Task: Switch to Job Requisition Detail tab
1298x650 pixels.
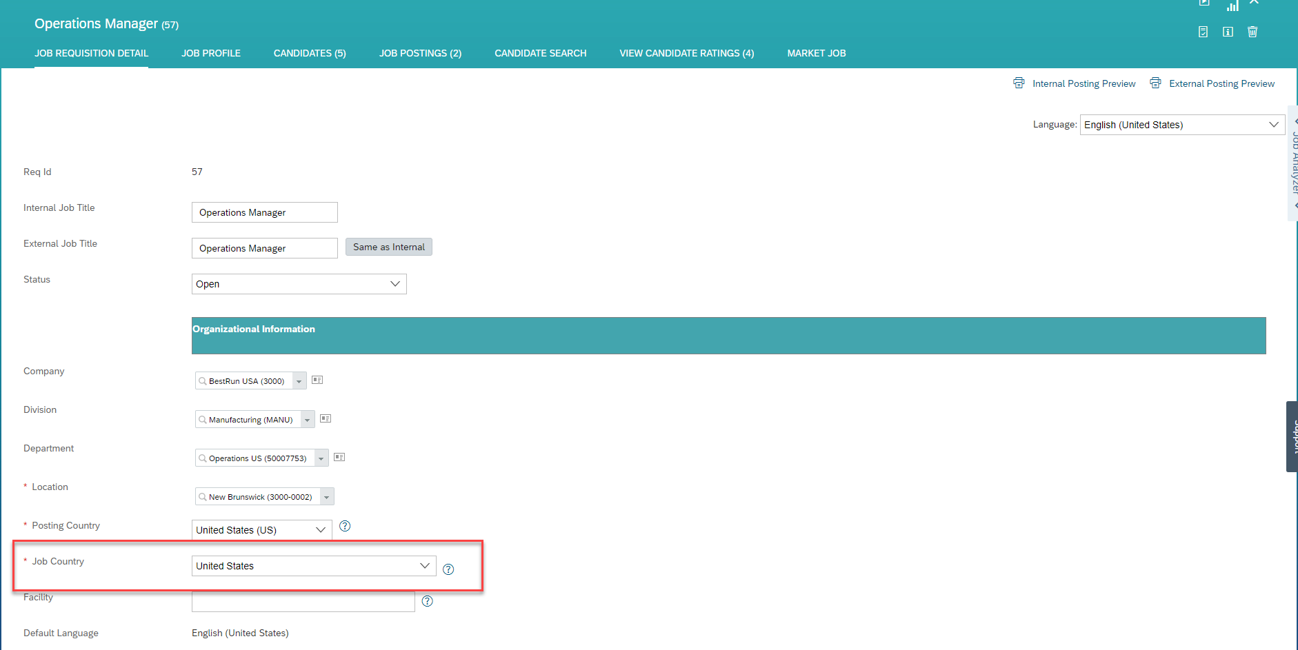Action: click(91, 53)
